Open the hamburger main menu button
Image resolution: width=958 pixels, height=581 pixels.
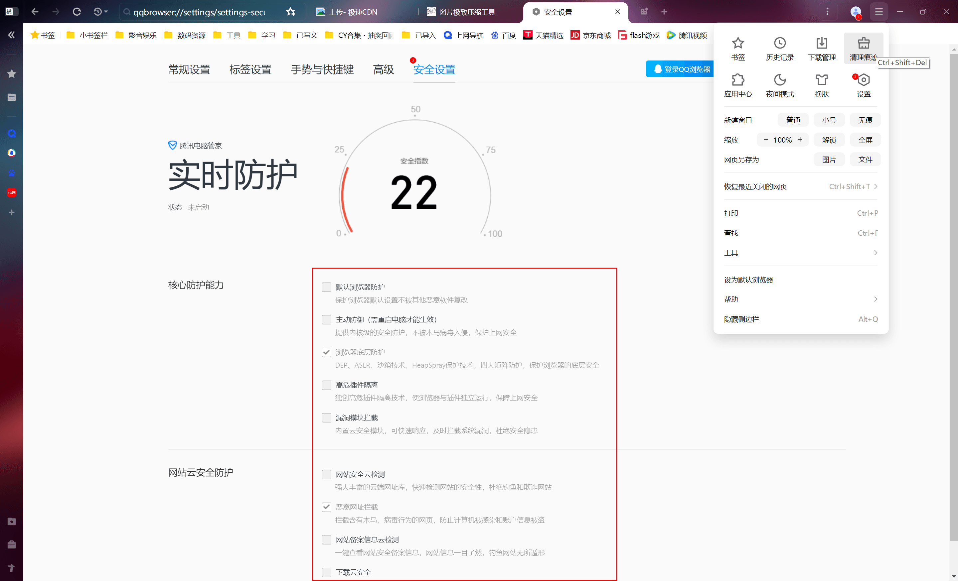(878, 12)
